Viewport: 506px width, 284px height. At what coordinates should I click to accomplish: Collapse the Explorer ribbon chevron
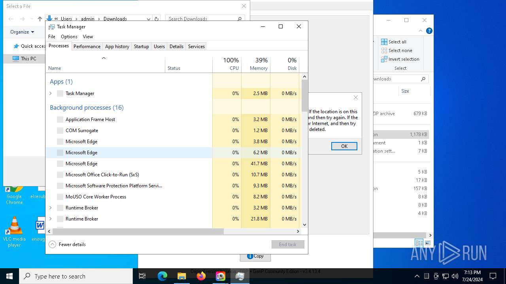pos(421,31)
